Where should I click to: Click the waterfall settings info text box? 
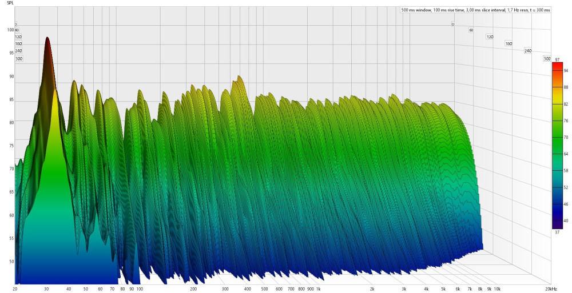coord(476,10)
